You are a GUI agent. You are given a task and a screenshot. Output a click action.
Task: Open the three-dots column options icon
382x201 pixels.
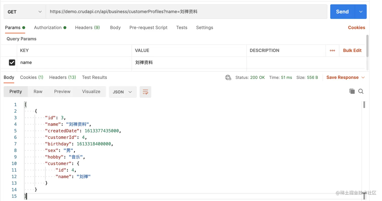(332, 50)
